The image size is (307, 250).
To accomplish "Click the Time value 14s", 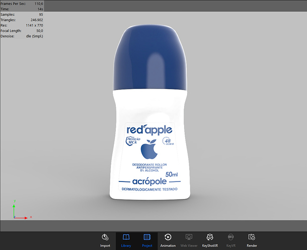I will point(40,9).
